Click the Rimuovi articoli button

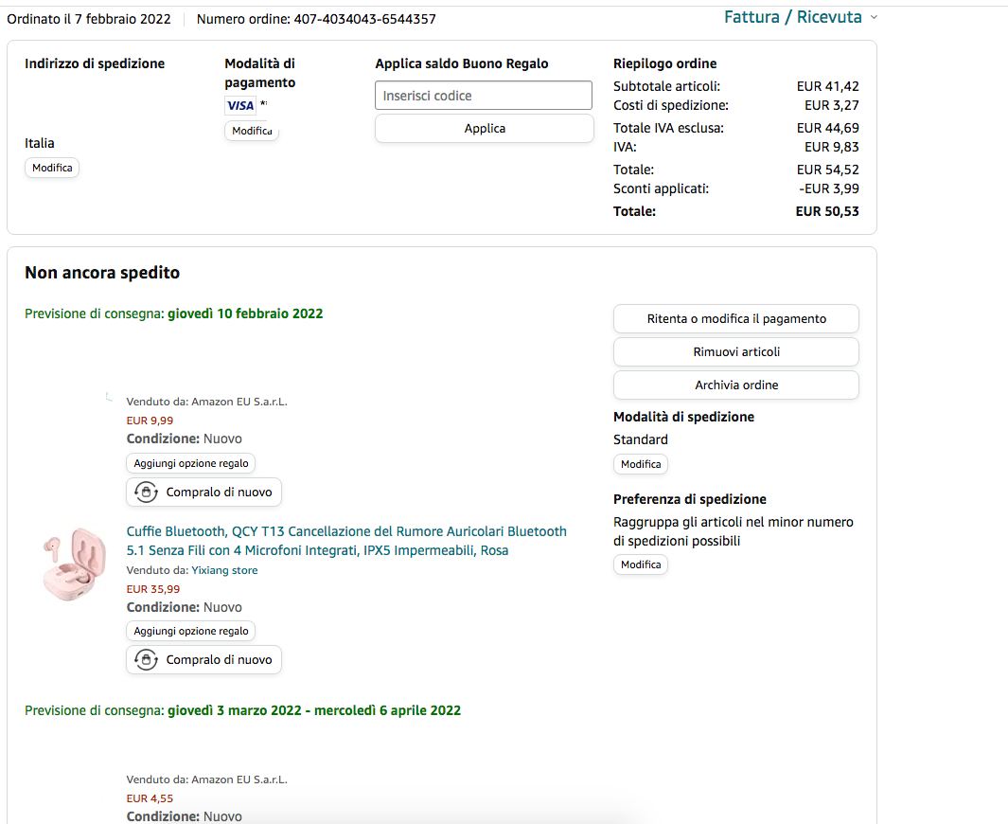tap(736, 351)
